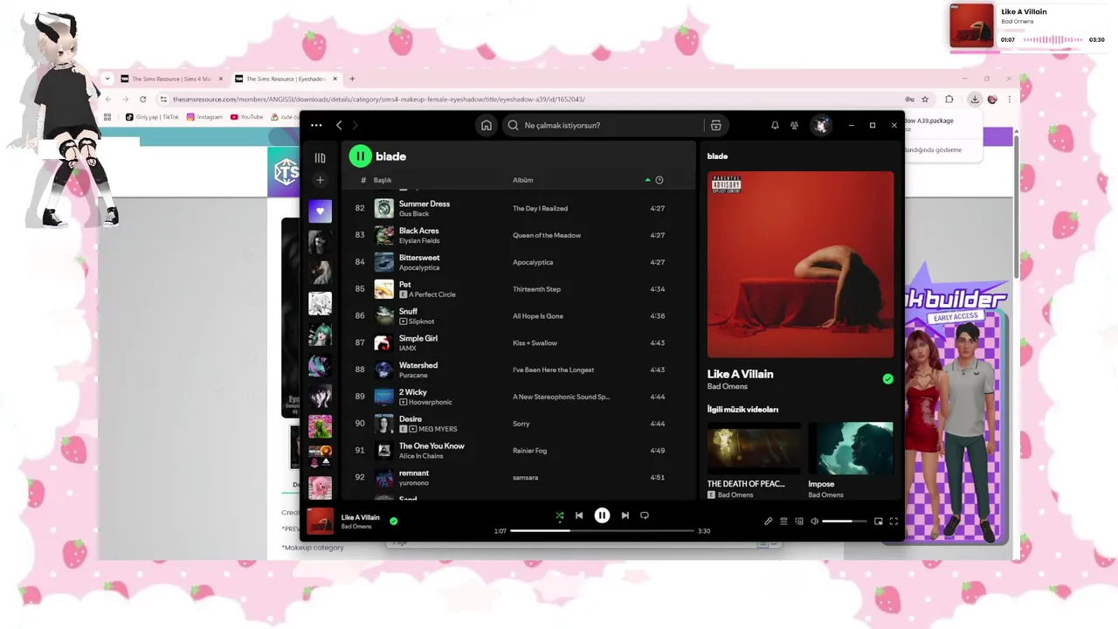The width and height of the screenshot is (1118, 629).
Task: Open Bad Omens artist under Like A Villain in side panel
Action: coord(728,386)
